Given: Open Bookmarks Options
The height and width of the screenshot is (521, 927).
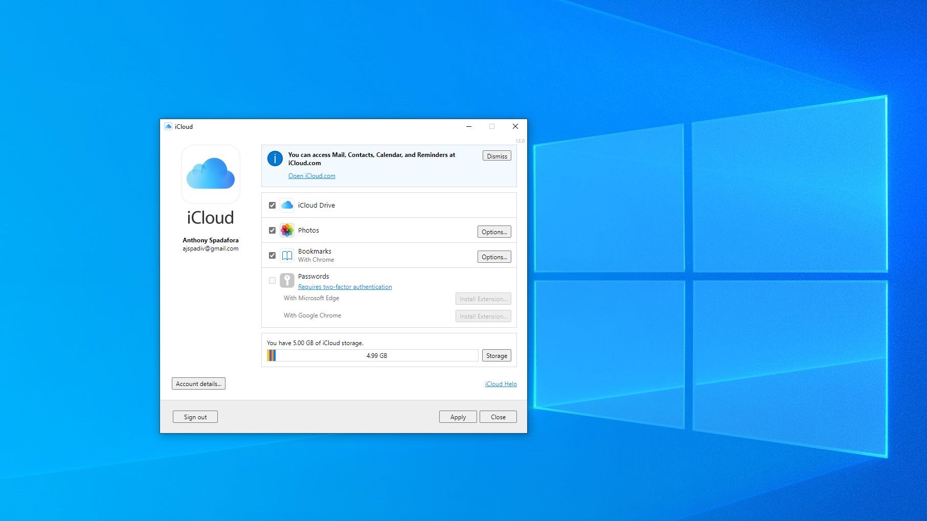Looking at the screenshot, I should [x=494, y=257].
